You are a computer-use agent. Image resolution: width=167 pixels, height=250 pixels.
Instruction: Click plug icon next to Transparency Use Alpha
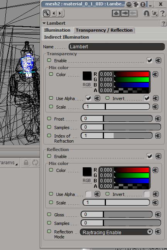click(97, 98)
